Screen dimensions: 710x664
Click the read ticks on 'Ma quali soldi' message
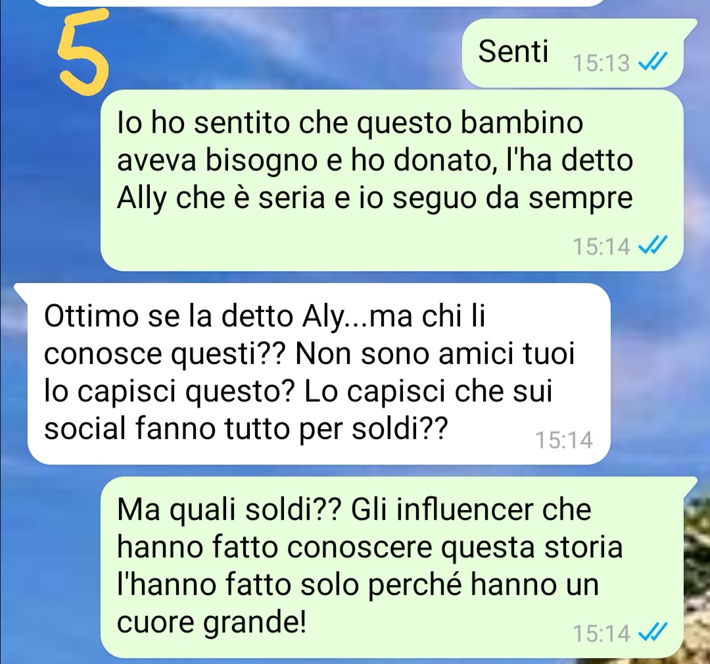click(653, 632)
